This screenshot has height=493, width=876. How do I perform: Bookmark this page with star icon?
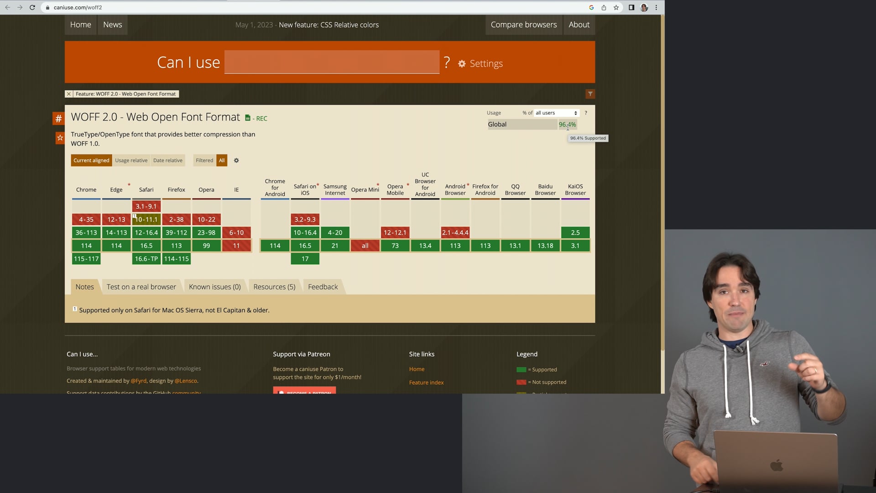pyautogui.click(x=616, y=7)
